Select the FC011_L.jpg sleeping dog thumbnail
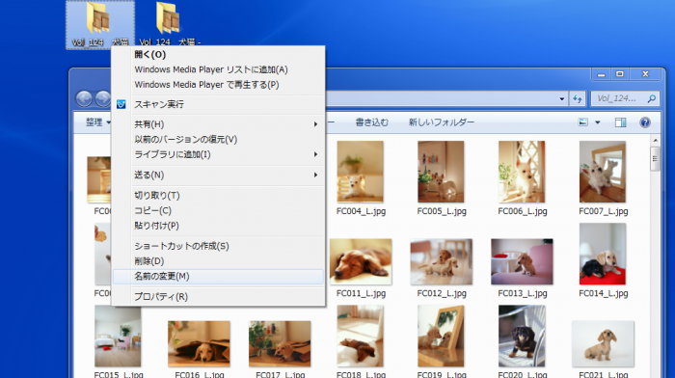This screenshot has height=378, width=675. [x=361, y=261]
